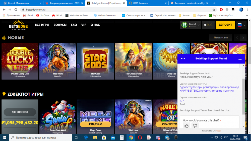Open Star Gods game thumbnail
This screenshot has height=141, width=251.
pos(96,61)
